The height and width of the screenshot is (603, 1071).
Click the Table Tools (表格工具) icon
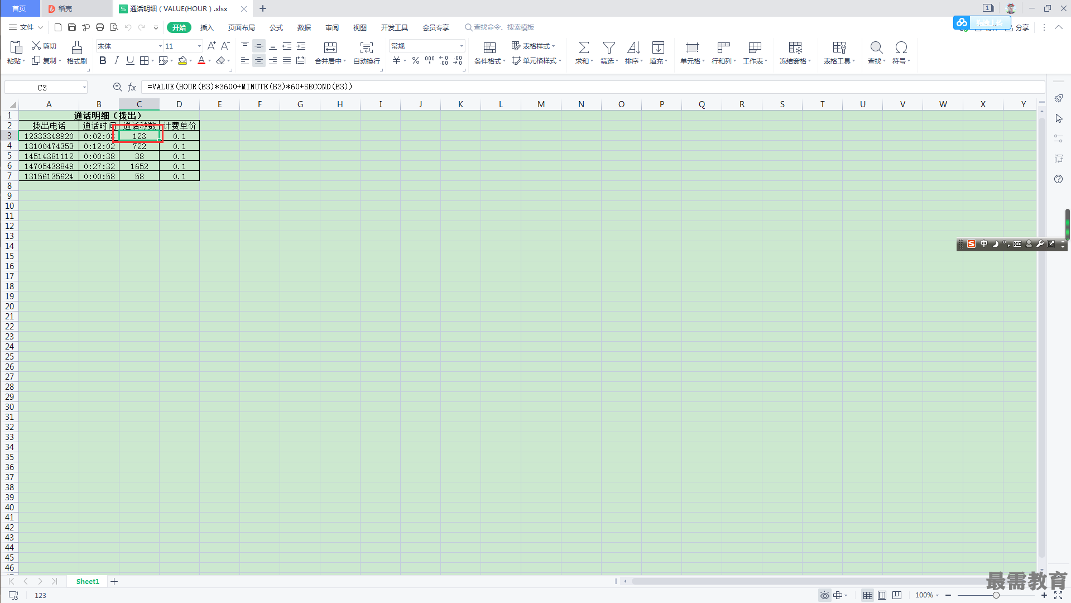(839, 47)
